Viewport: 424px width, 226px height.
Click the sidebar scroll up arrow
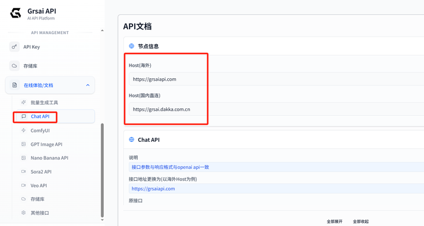(x=102, y=30)
